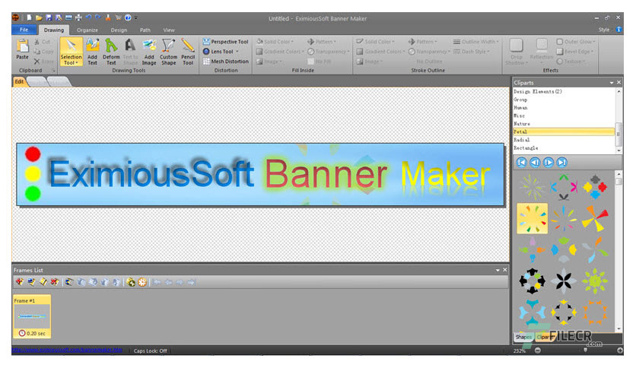
Task: Click the Open folder icon in quick access toolbar
Action: 39,17
